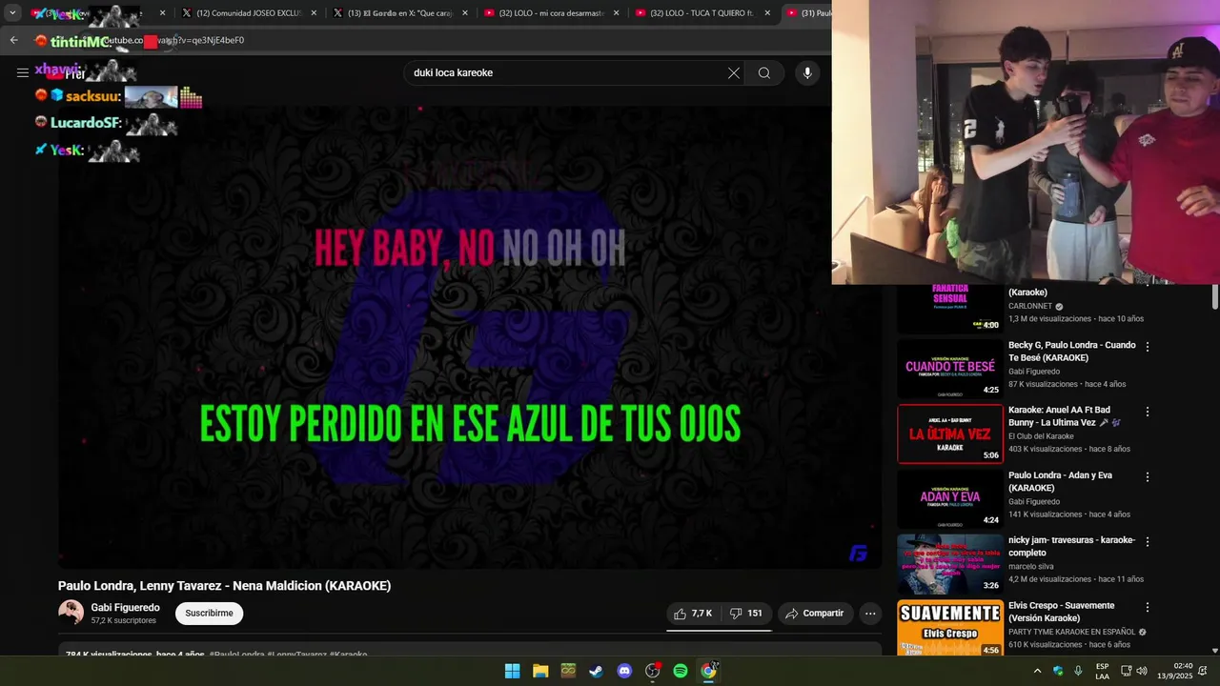
Task: Run search with the magnifier button
Action: (x=764, y=72)
